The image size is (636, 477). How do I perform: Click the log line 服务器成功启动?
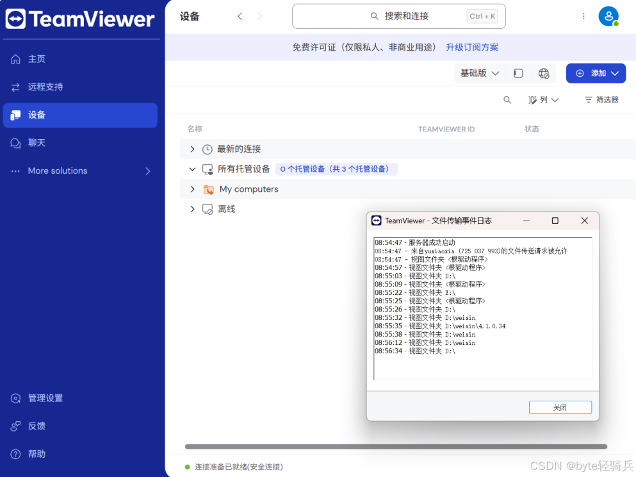coord(414,243)
